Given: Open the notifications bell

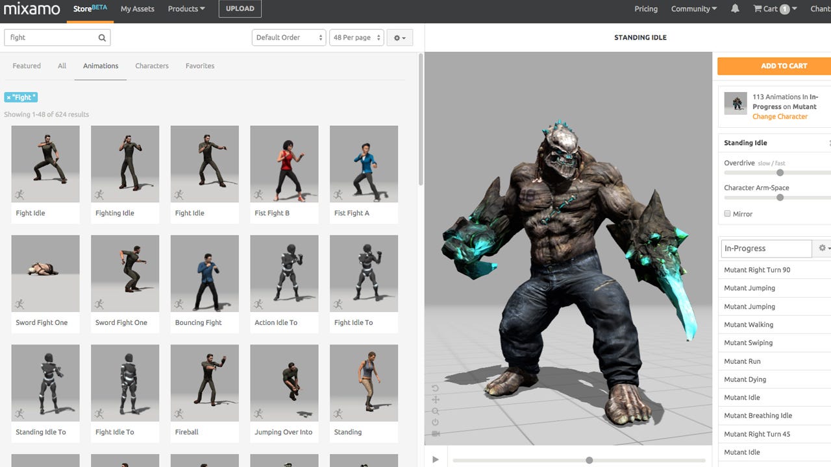Looking at the screenshot, I should pyautogui.click(x=735, y=9).
